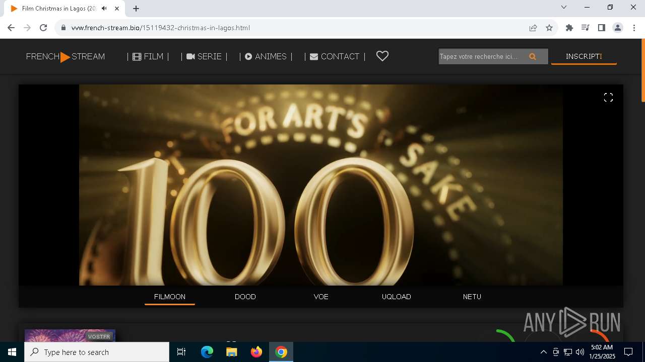Click the video player frame

[x=321, y=185]
